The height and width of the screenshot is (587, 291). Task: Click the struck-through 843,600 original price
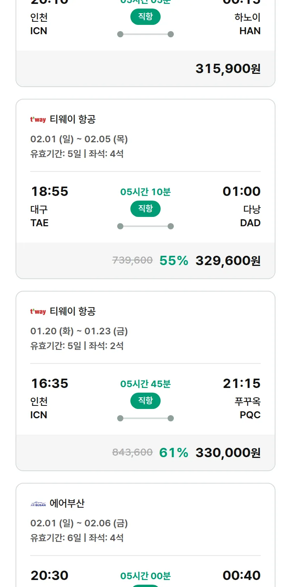click(x=132, y=452)
